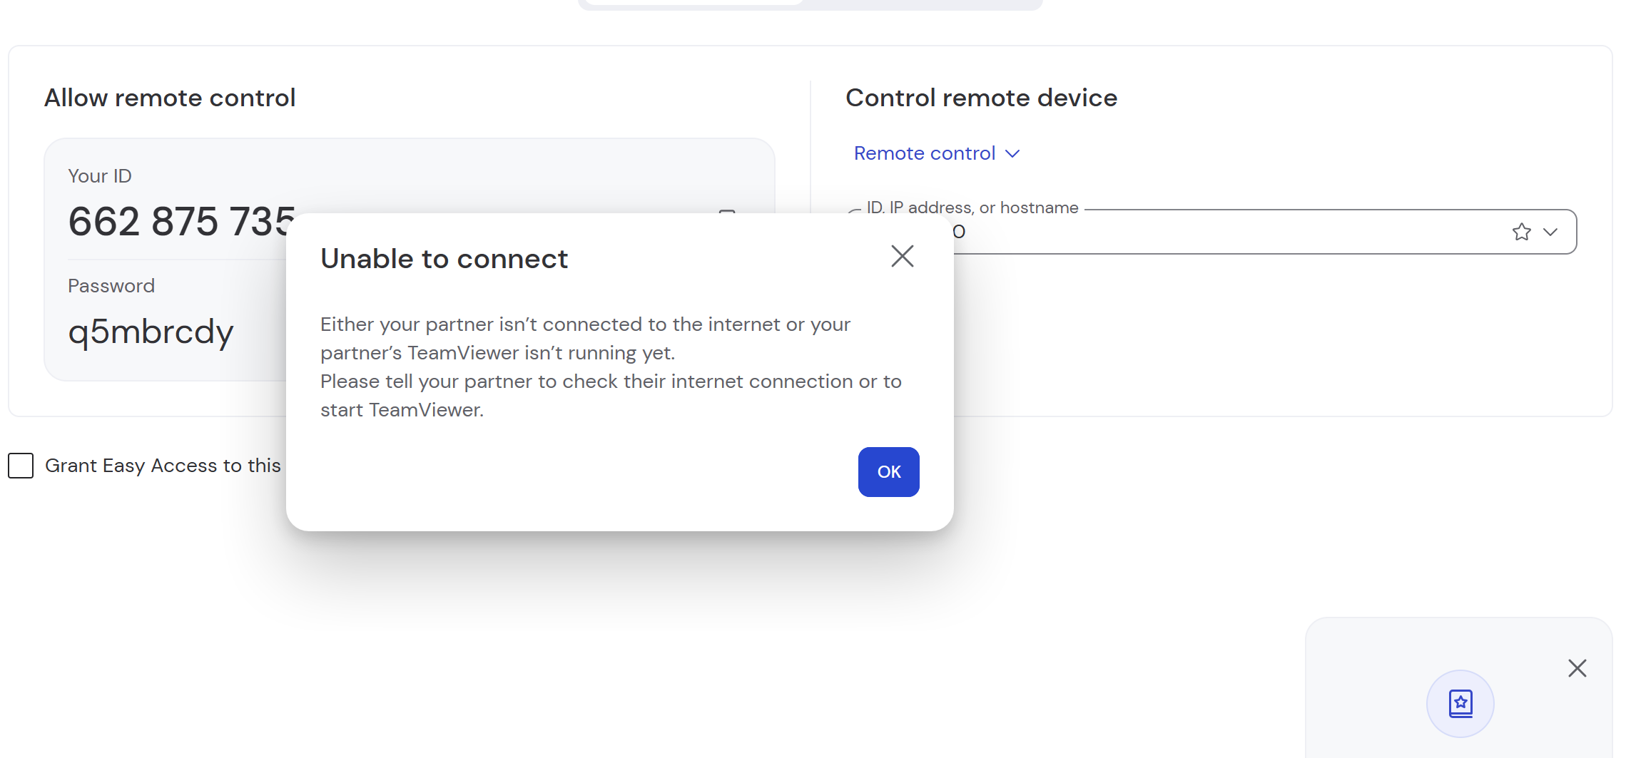Confirm the error with OK button

[888, 472]
